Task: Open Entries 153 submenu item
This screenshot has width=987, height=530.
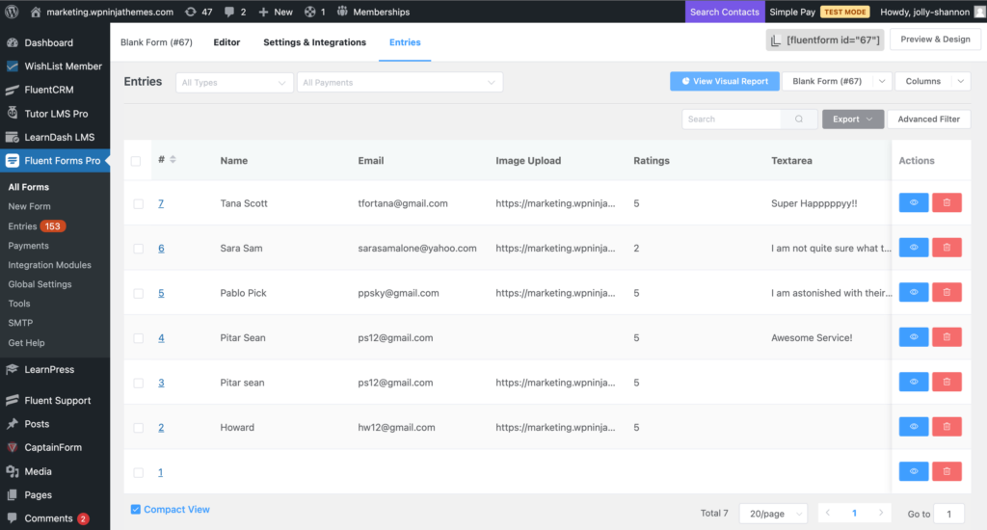Action: tap(37, 226)
